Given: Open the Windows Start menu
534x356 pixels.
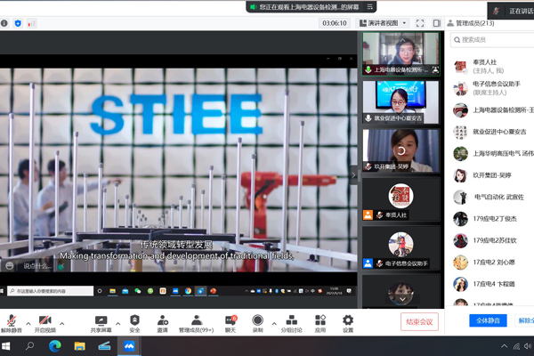Looking at the screenshot, I should pyautogui.click(x=6, y=346).
